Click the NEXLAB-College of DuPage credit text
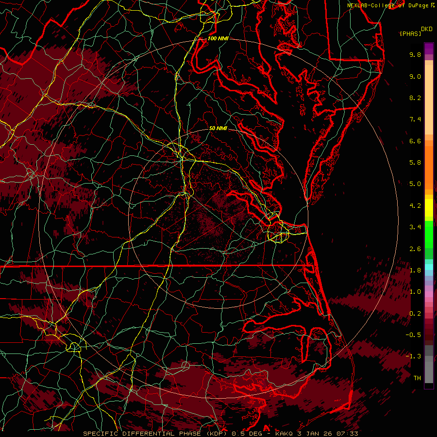437x437 pixels. tap(388, 5)
